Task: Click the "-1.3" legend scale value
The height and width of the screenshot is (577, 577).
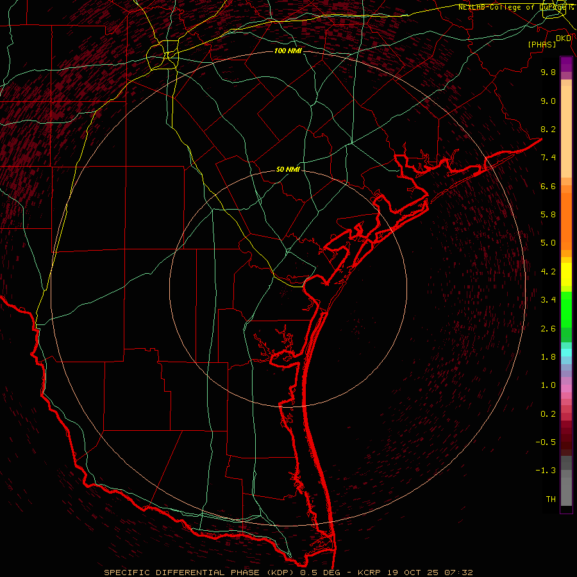Action: point(546,471)
